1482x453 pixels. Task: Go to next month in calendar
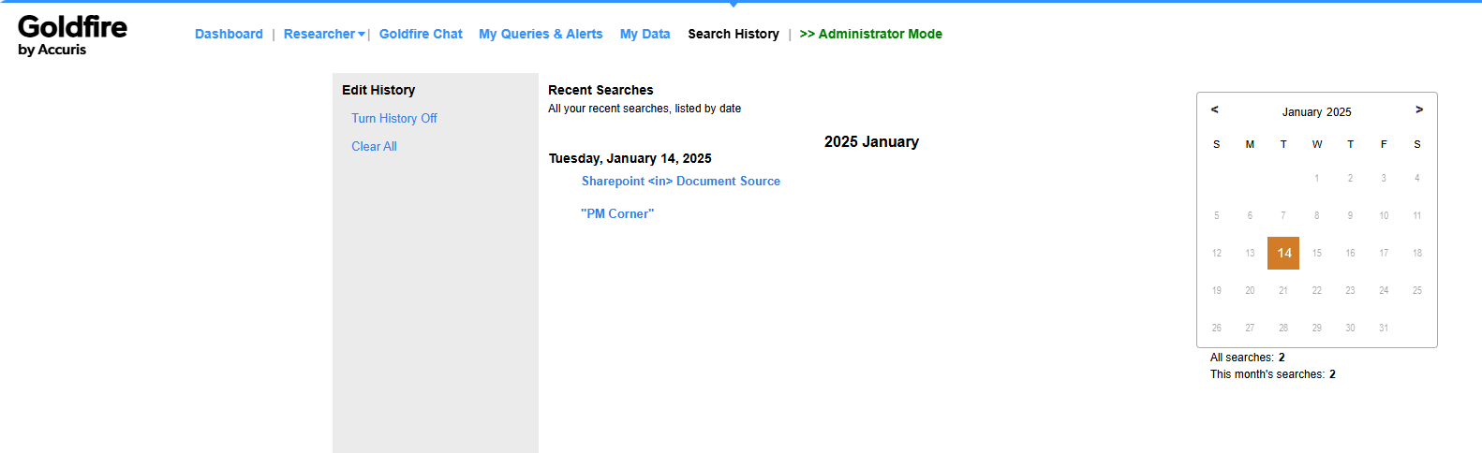coord(1419,110)
